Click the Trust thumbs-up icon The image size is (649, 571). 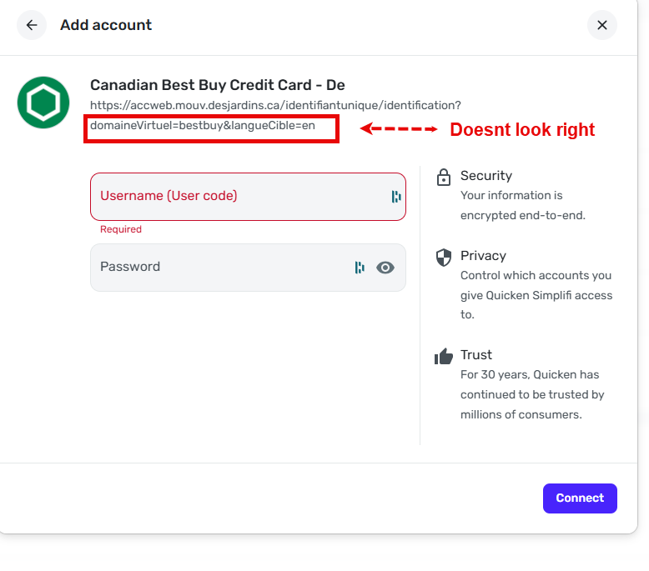pyautogui.click(x=444, y=357)
